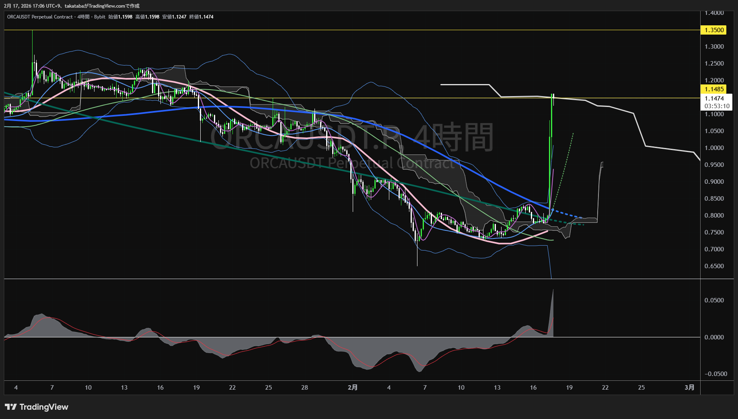
Task: Click the Bybit exchange label
Action: [100, 17]
